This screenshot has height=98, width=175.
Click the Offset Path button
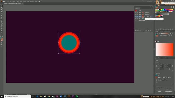click(x=160, y=89)
